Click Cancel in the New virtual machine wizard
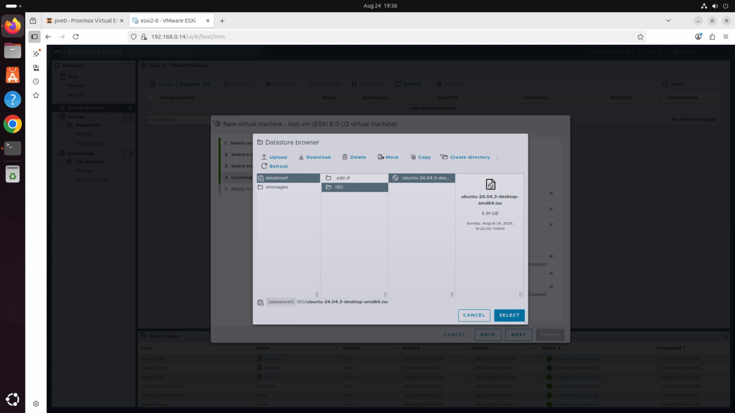735x413 pixels. coord(455,334)
